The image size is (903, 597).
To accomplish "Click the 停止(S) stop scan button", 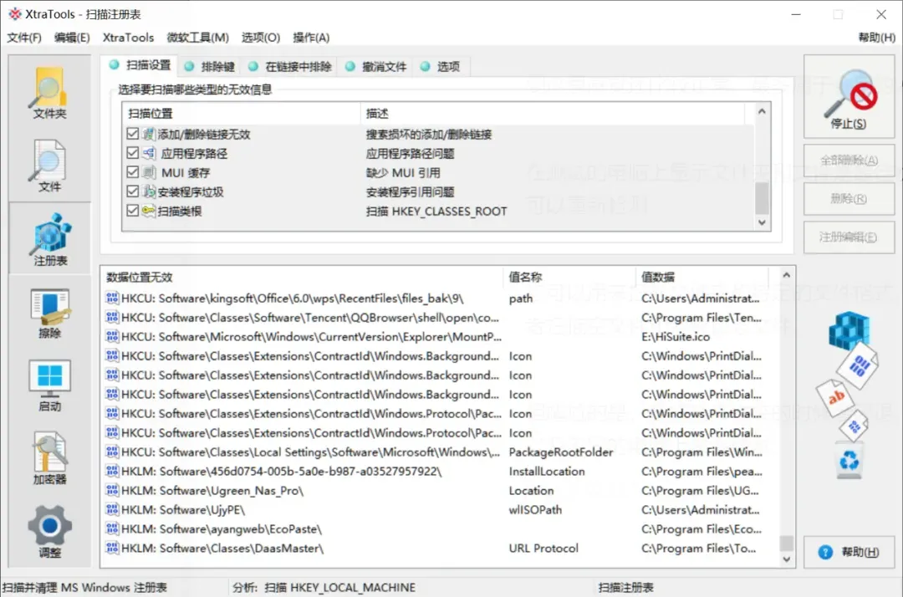I will [849, 97].
